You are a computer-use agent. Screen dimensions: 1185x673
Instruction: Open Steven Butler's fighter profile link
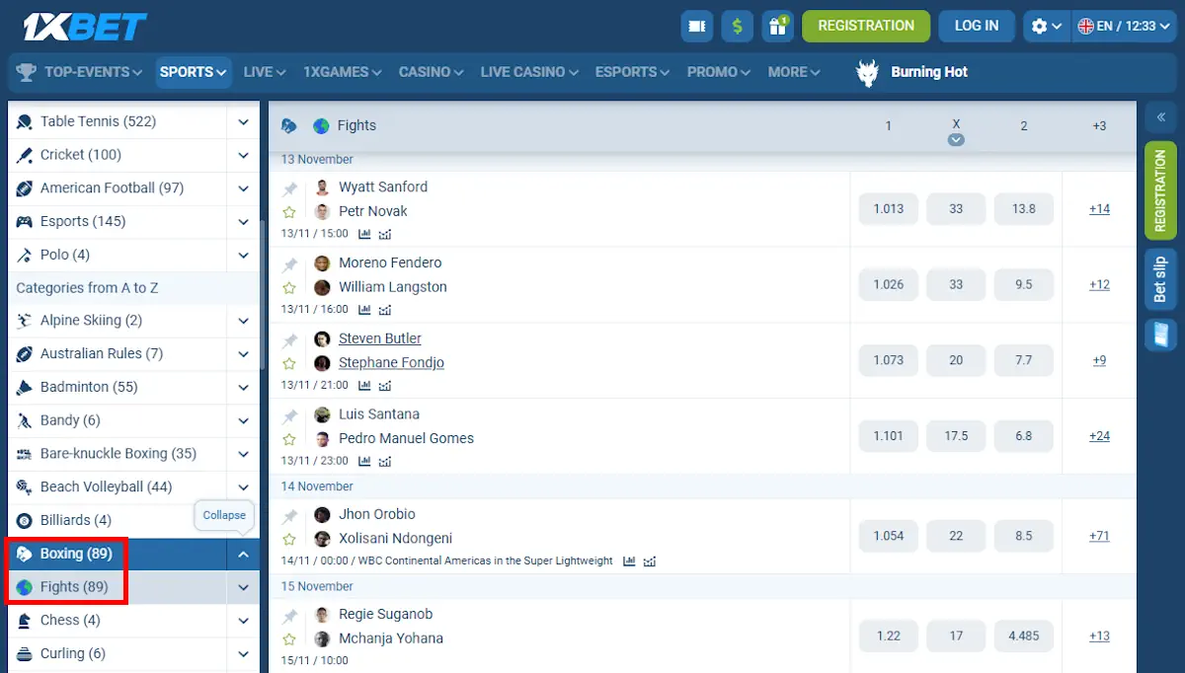(380, 337)
